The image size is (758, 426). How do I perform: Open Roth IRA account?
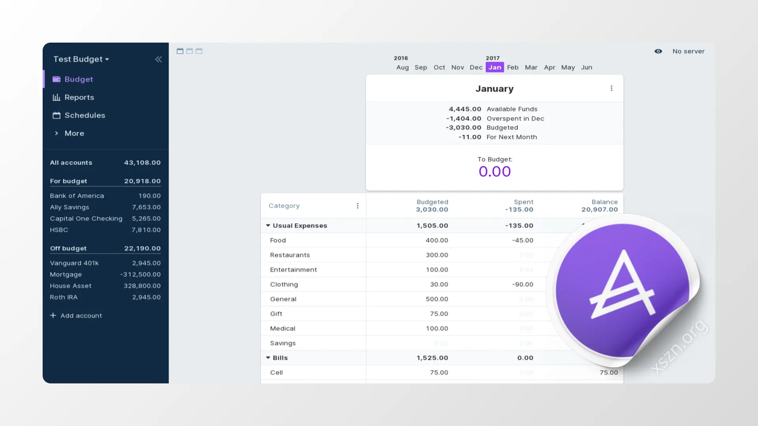105,297
